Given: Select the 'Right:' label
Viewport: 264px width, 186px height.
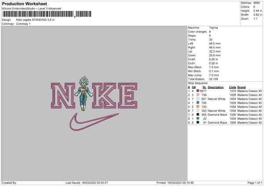Looking at the screenshot, I should tap(192, 47).
